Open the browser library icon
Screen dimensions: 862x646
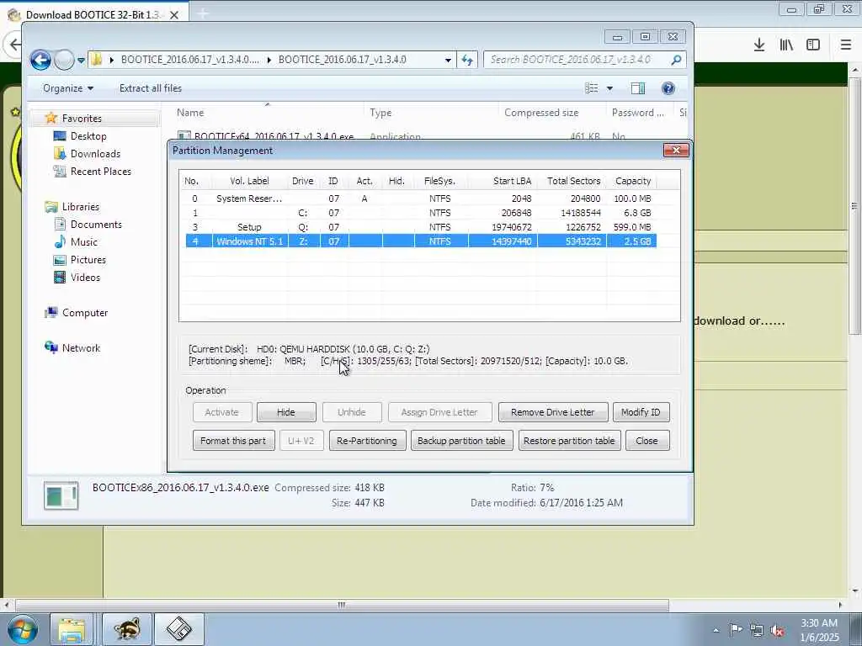pos(786,45)
